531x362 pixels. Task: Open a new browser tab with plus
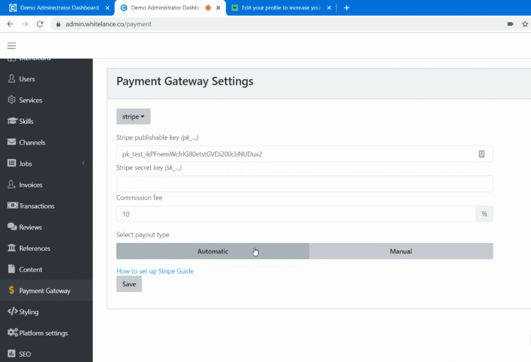[x=346, y=8]
